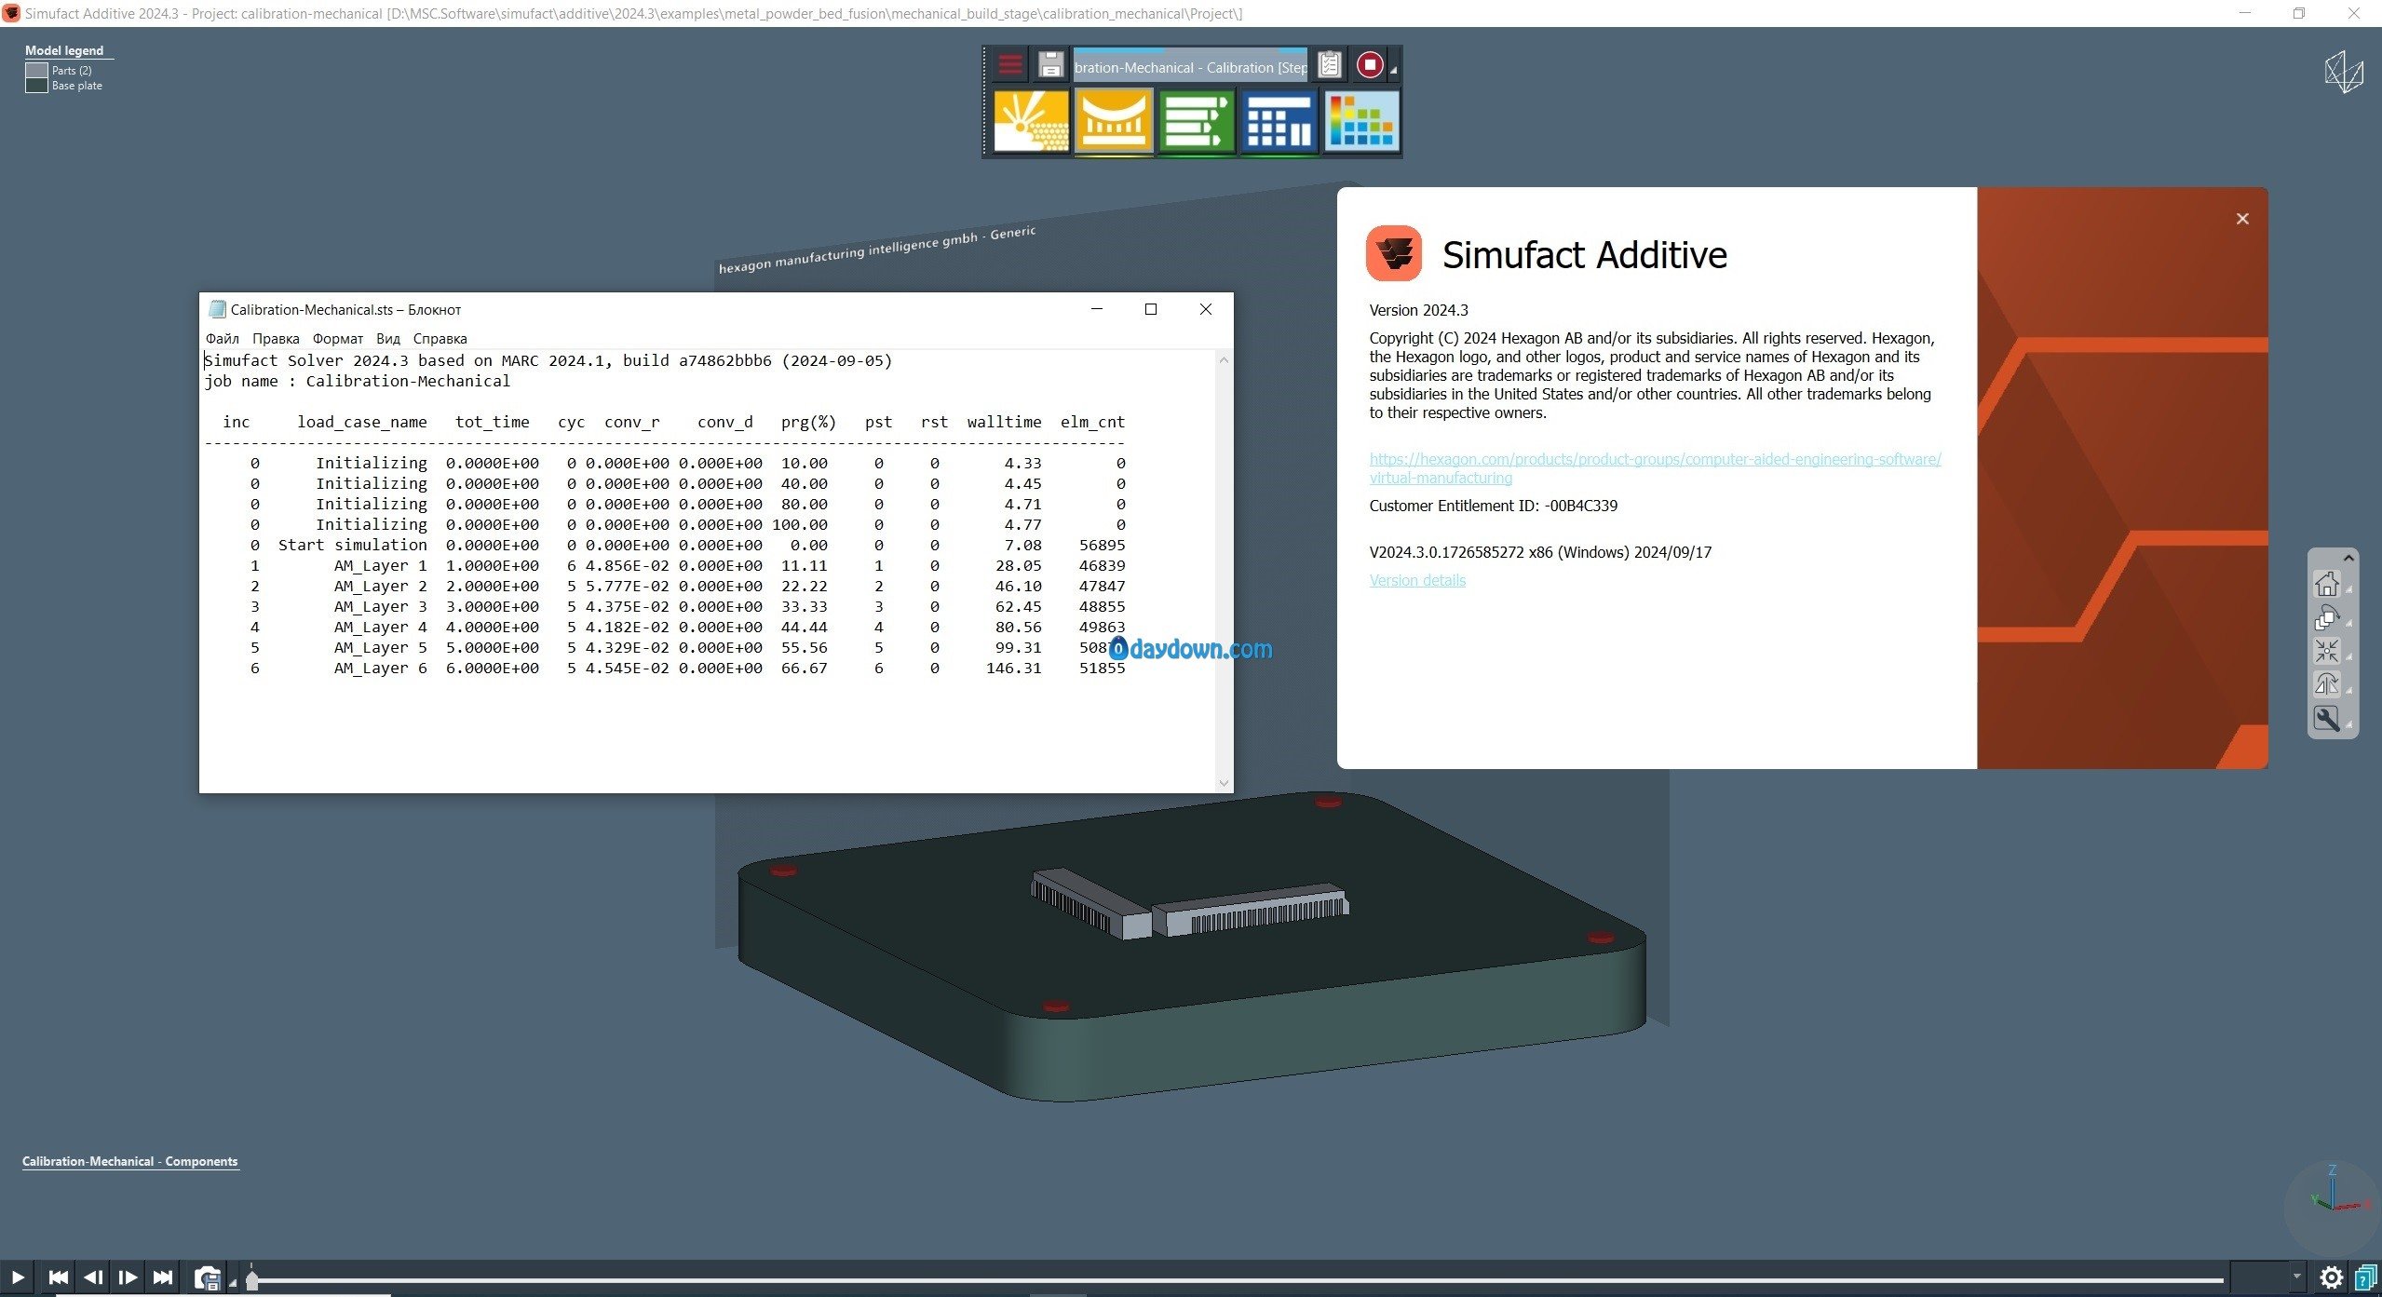The image size is (2382, 1297).
Task: Expand the rotate view options arrow
Action: 2348,624
